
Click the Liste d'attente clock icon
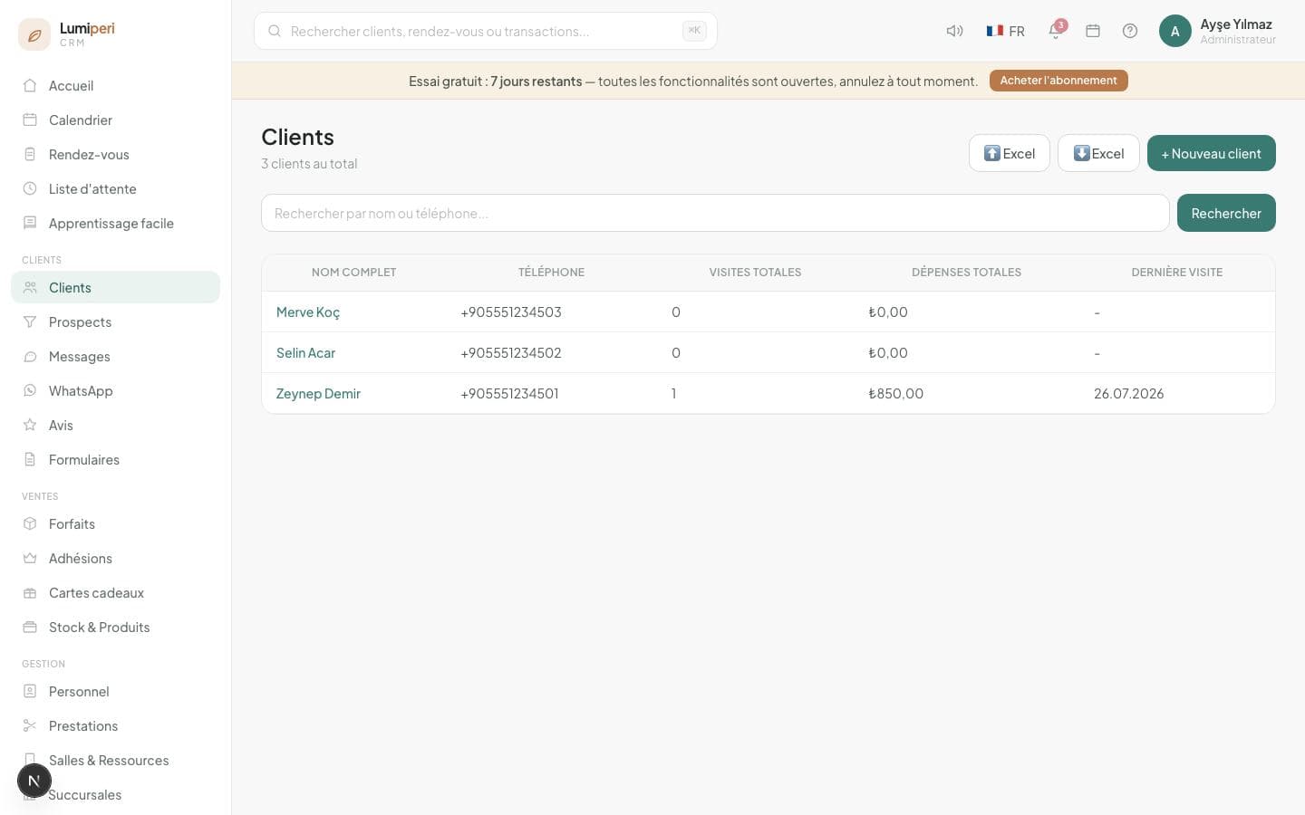[30, 188]
